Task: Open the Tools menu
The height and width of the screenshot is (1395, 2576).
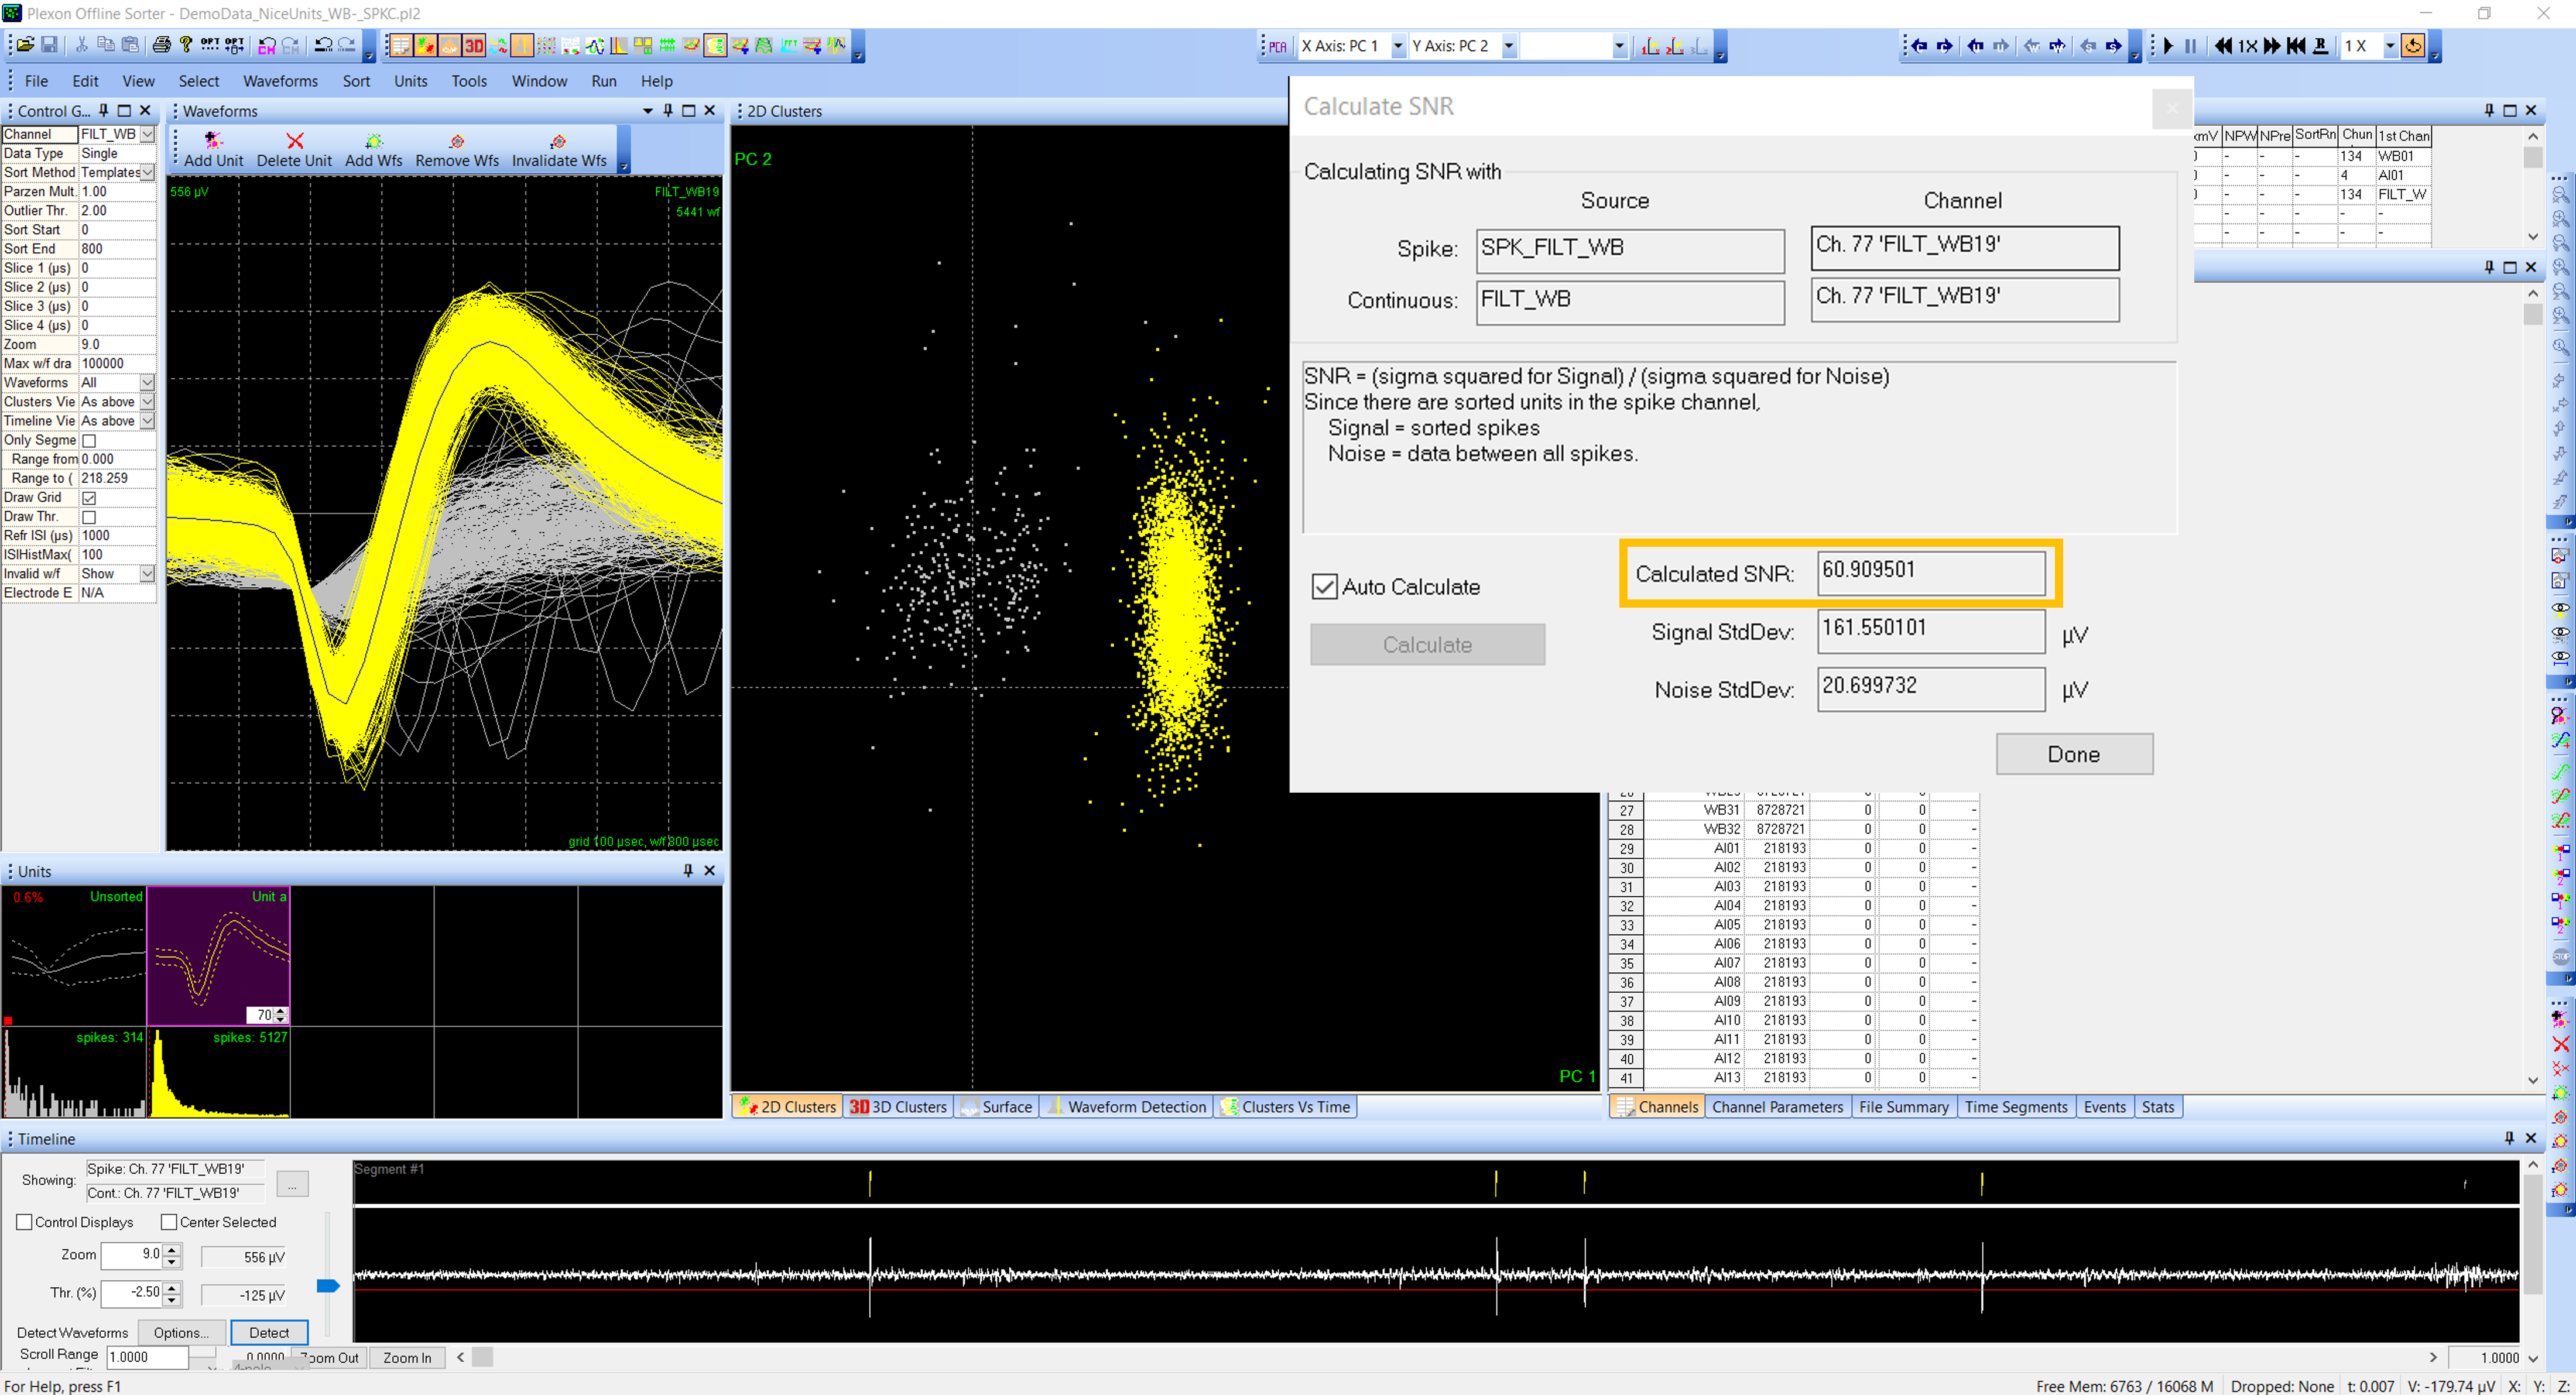Action: 469,81
